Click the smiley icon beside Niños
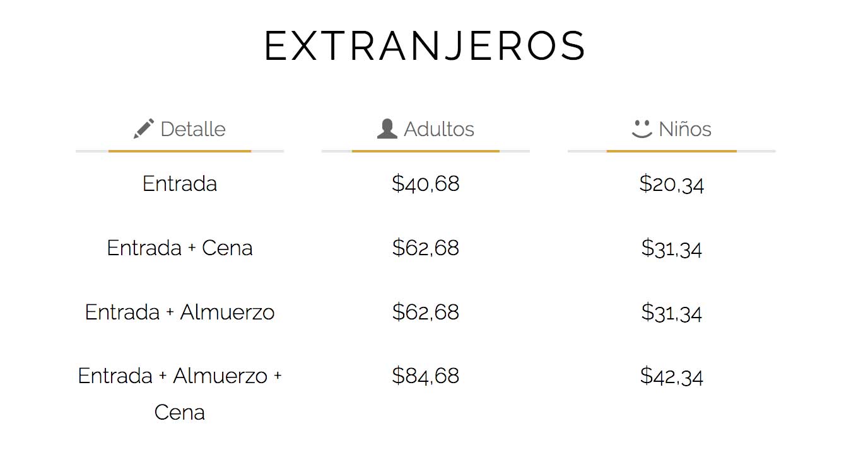This screenshot has width=844, height=460. point(642,129)
